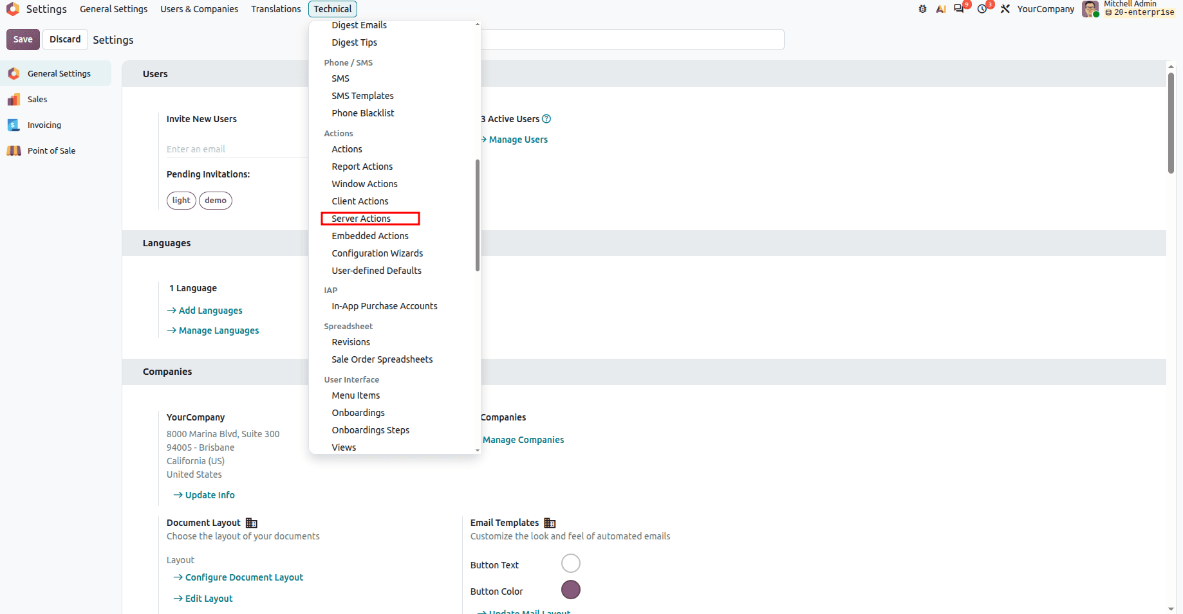Open SMS Templates from menu
This screenshot has width=1183, height=614.
click(x=362, y=96)
